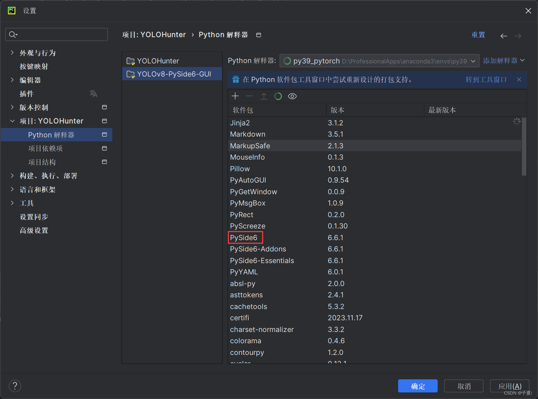Open 项目依赖项 settings page
Viewport: 538px width, 399px height.
46,148
